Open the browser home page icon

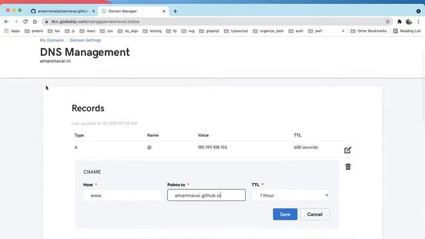pyautogui.click(x=35, y=21)
